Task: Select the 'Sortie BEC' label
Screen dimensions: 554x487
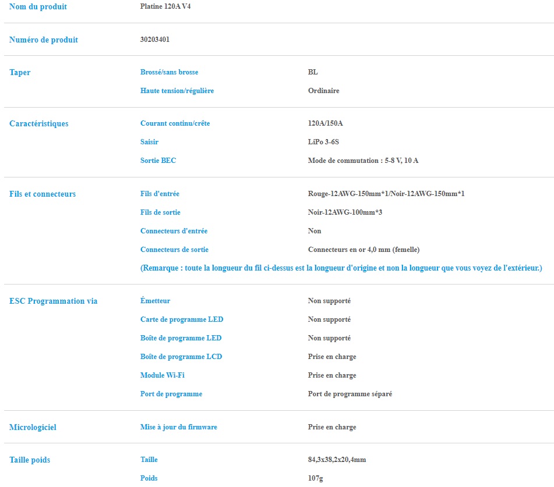Action: 158,161
